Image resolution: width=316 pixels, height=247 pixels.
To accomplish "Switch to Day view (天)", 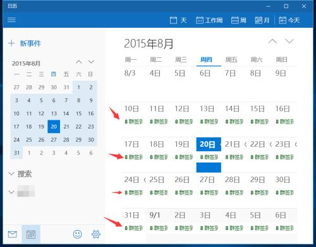I will pyautogui.click(x=178, y=20).
